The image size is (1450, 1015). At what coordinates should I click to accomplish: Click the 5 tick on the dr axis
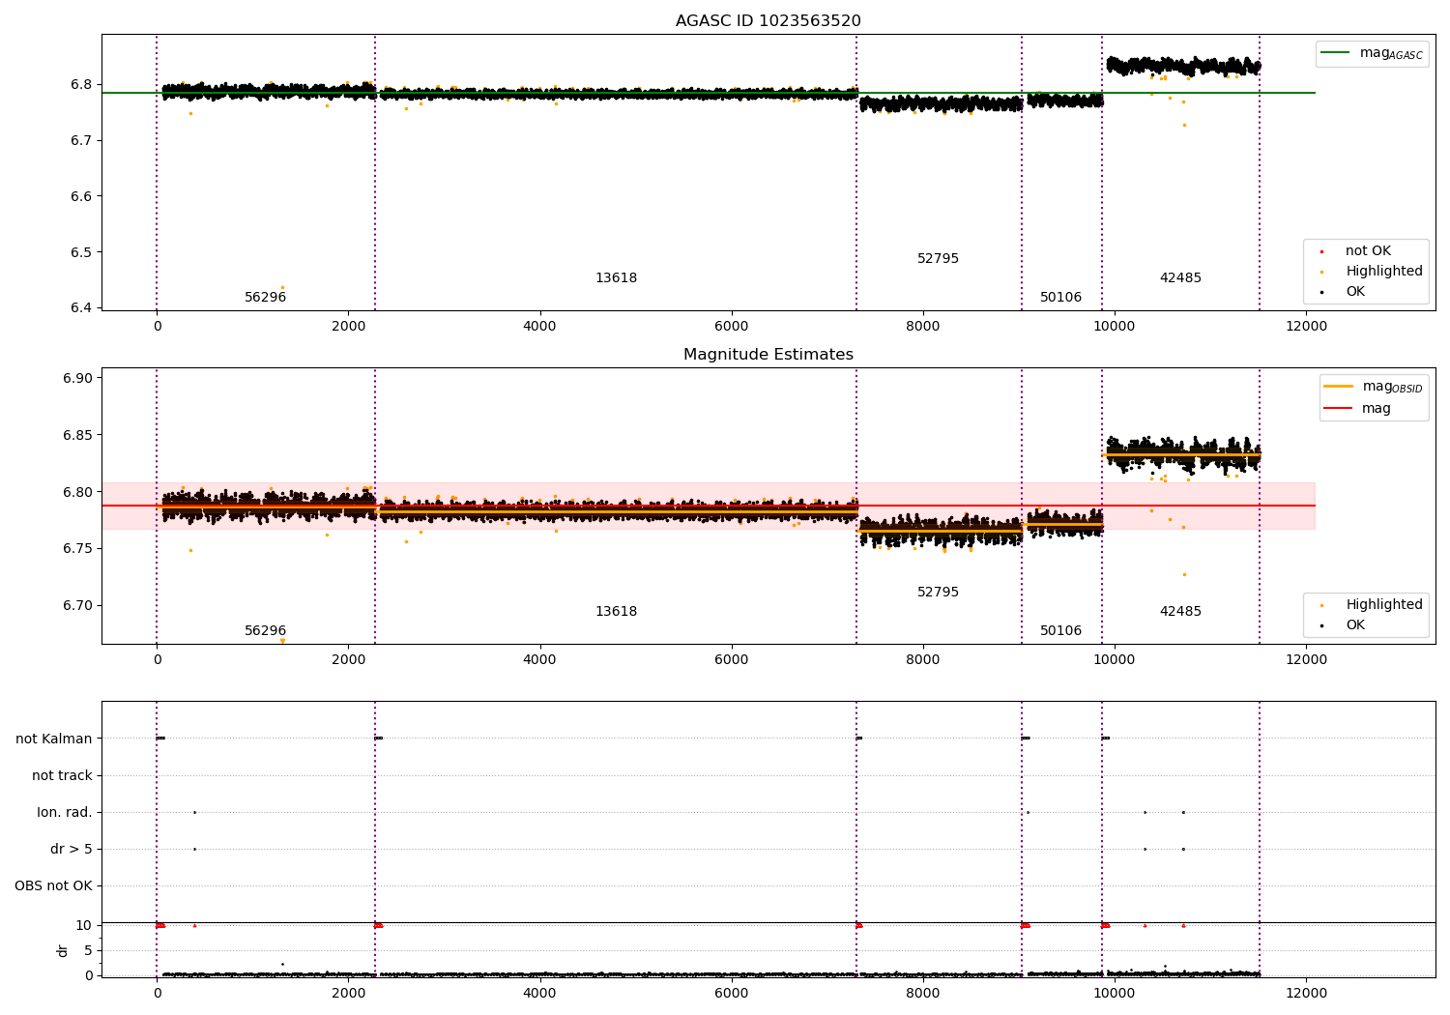pos(88,950)
